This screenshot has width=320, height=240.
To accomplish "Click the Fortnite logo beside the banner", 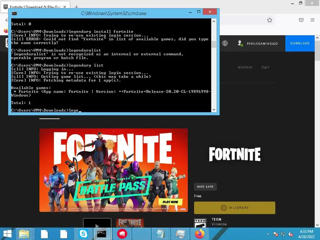I will [235, 154].
